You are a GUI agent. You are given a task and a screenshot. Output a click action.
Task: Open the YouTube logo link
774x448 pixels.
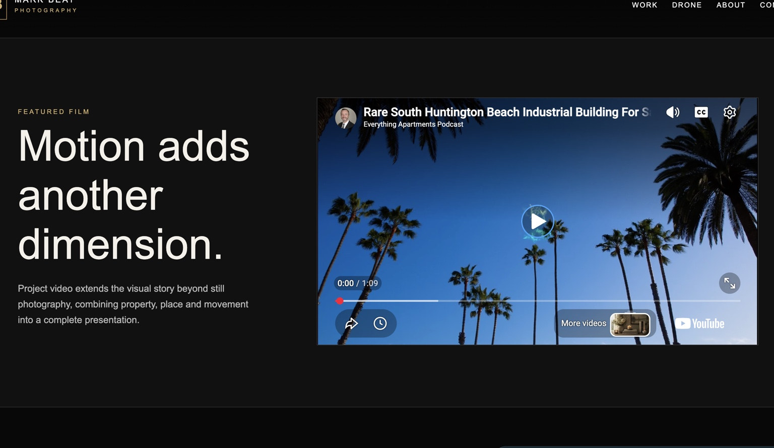point(699,324)
